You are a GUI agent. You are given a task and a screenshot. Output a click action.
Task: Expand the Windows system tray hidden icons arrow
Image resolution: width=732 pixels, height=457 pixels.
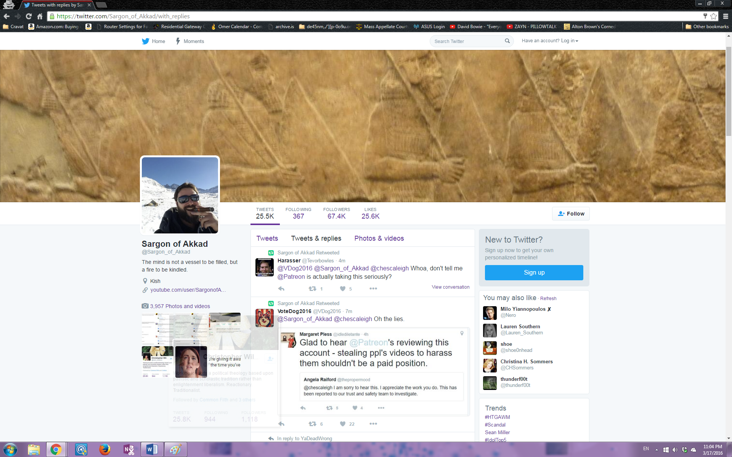(x=657, y=450)
